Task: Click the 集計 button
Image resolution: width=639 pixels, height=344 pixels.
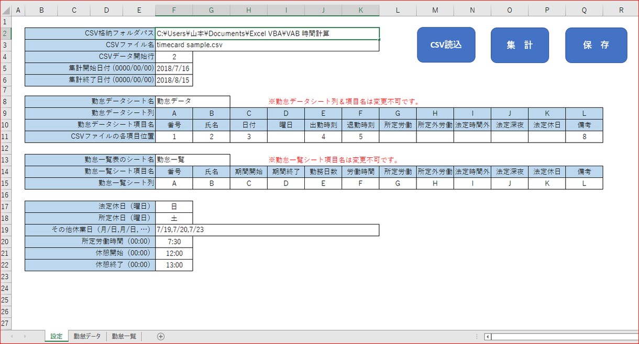Action: (x=520, y=45)
